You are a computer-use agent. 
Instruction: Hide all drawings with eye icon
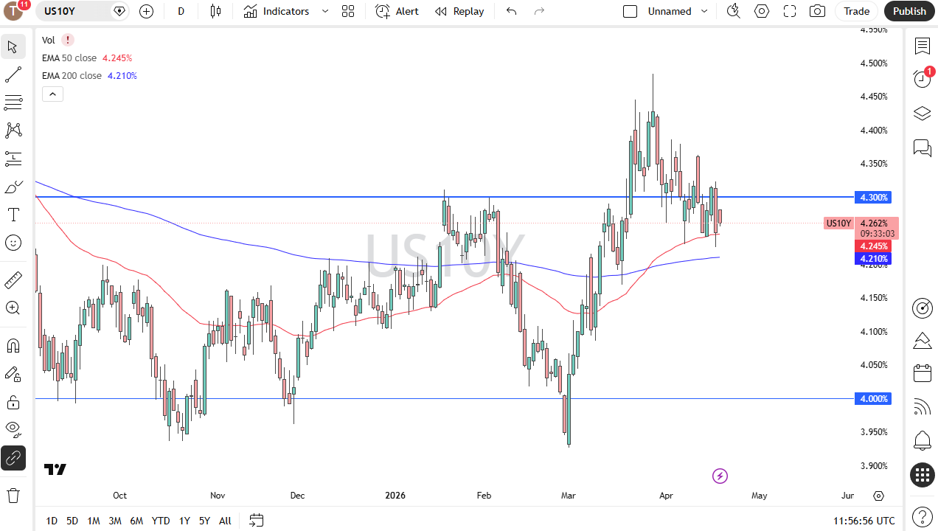coord(13,429)
